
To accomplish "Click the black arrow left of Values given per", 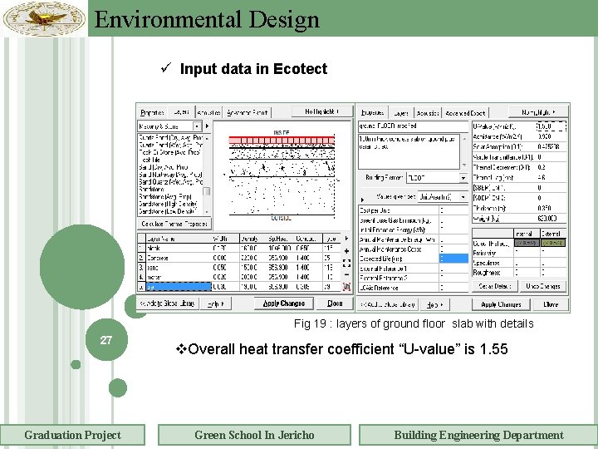I will pyautogui.click(x=362, y=200).
